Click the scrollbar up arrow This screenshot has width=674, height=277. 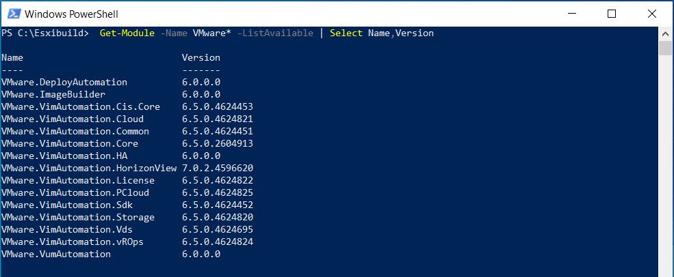[665, 34]
